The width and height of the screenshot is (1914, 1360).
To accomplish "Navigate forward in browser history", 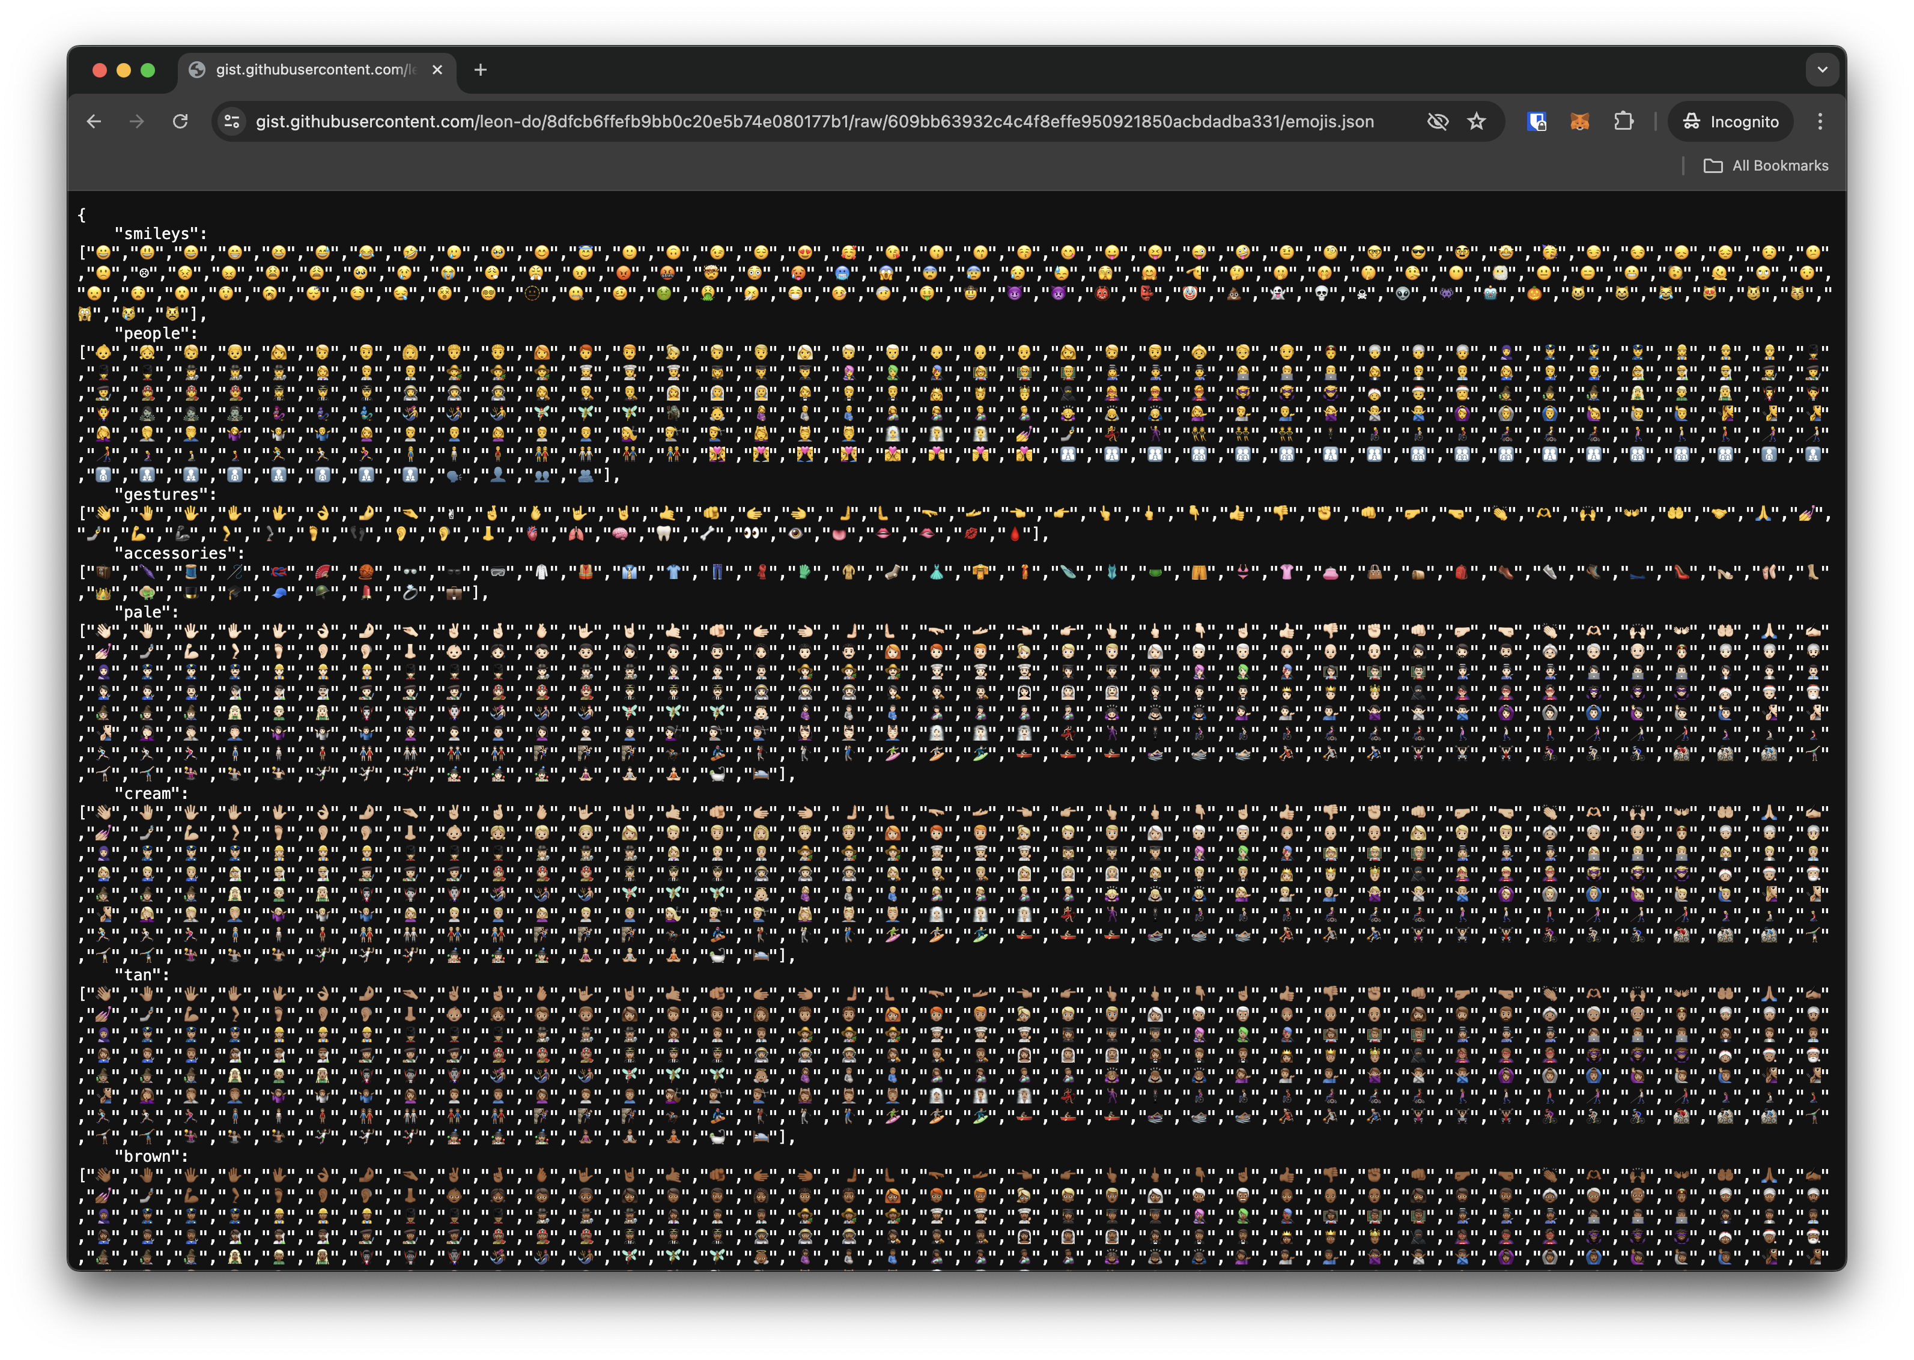I will pos(138,121).
